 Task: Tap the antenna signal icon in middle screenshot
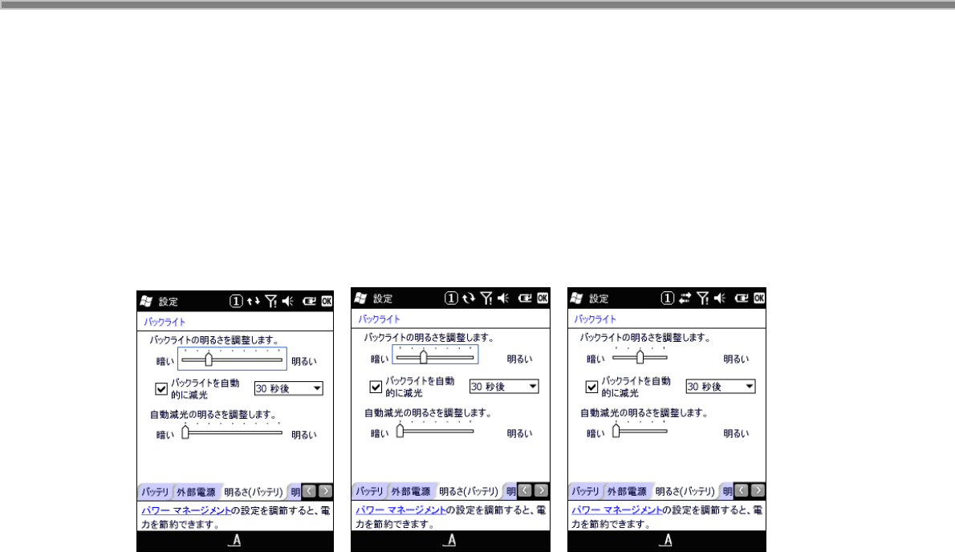click(486, 298)
